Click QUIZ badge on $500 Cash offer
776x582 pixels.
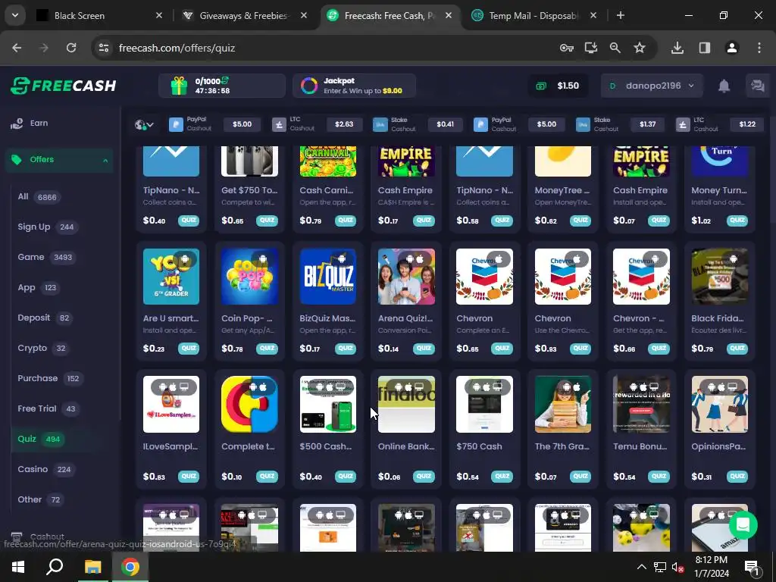coord(345,476)
